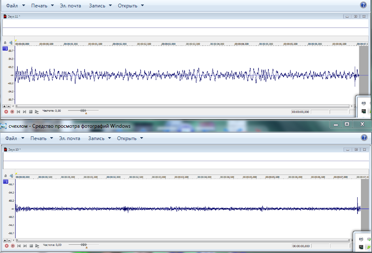The height and width of the screenshot is (253, 372).
Task: Toggle the snap icon next to lock in Звук 10
Action: point(12,176)
